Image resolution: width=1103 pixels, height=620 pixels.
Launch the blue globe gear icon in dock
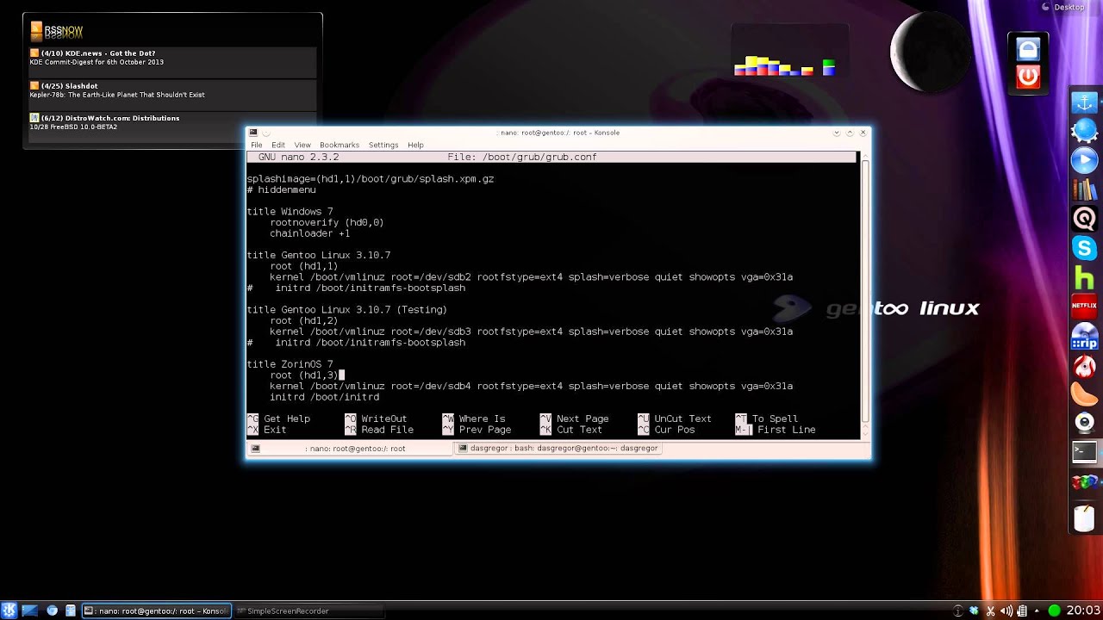pos(1085,131)
